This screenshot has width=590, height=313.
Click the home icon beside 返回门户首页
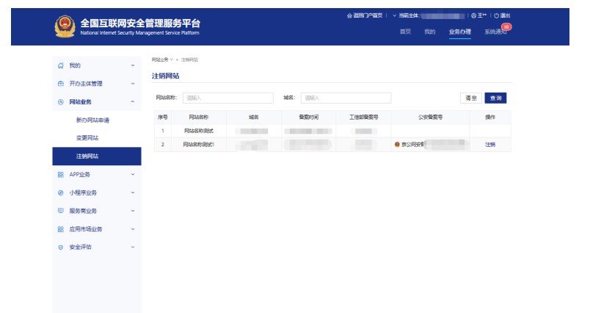[349, 15]
